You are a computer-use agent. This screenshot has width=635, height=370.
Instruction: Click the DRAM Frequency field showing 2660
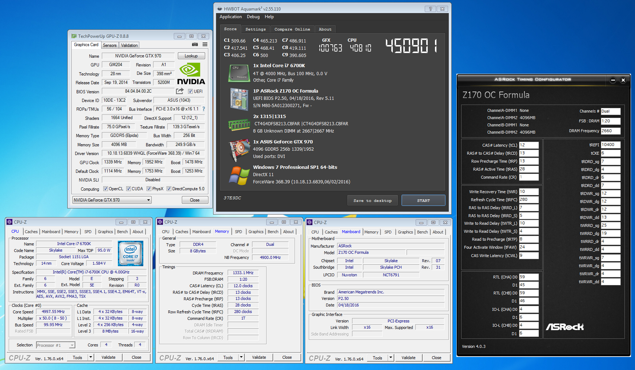pos(611,131)
